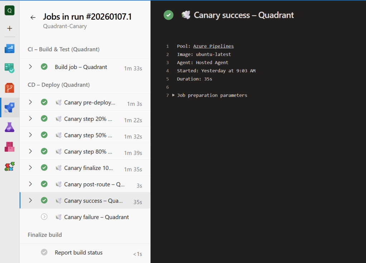Expand the Canary pre-deploy job
The width and height of the screenshot is (366, 263).
30,102
